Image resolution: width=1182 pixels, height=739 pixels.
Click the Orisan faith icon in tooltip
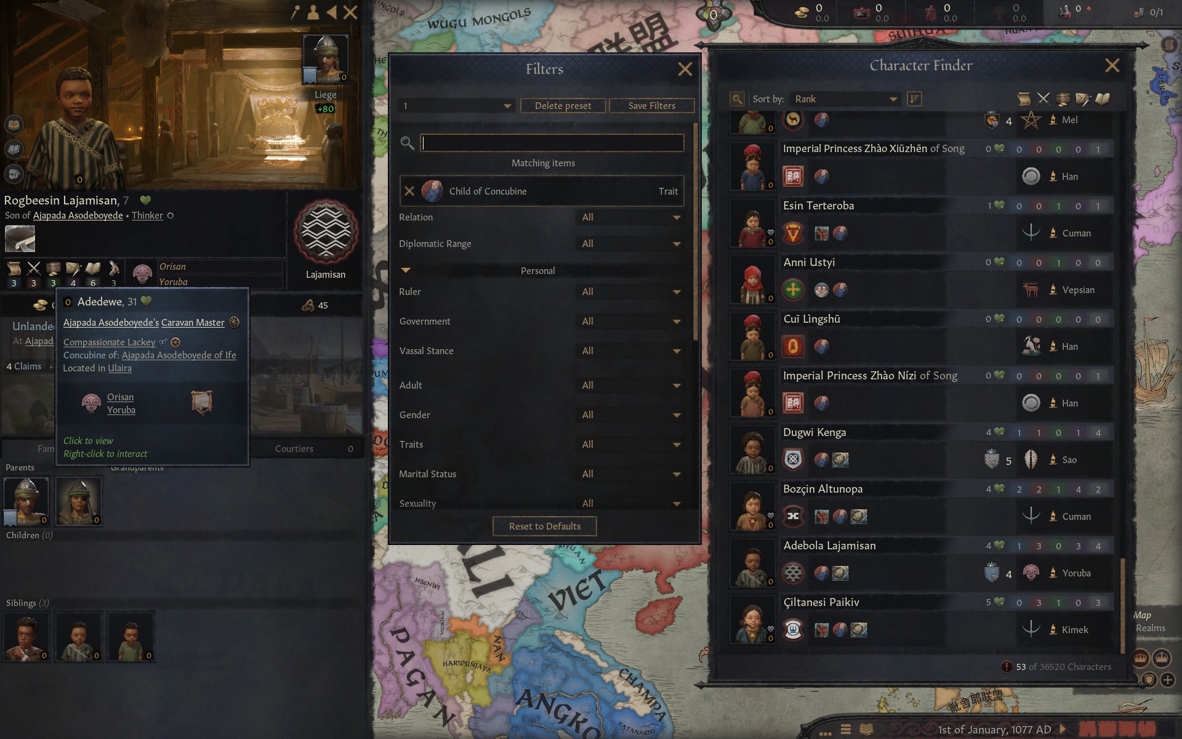coord(91,403)
